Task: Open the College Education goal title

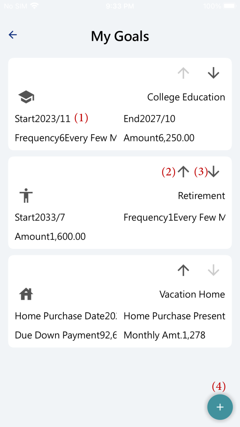Action: pyautogui.click(x=186, y=97)
